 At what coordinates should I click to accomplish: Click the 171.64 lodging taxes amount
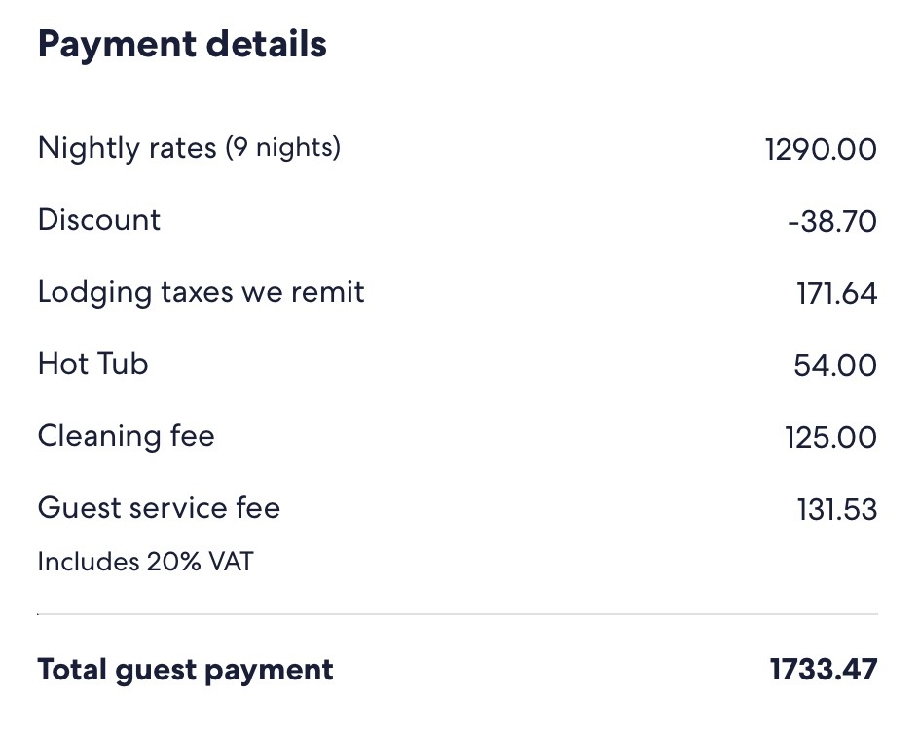(836, 293)
